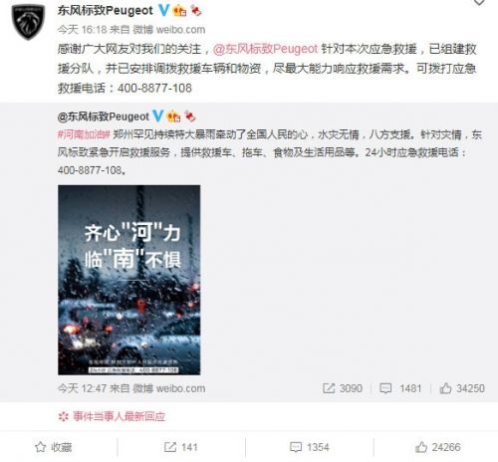Click the @东风标致Peugeot mention in post text
The image size is (498, 462).
tap(265, 49)
